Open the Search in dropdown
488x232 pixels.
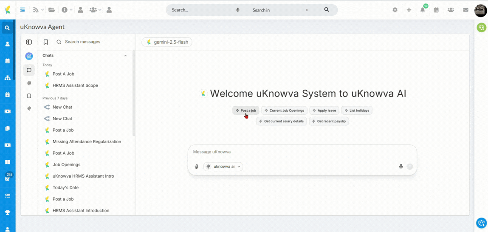coord(279,10)
